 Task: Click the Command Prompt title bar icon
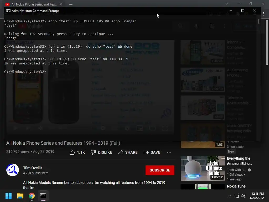coord(8,11)
